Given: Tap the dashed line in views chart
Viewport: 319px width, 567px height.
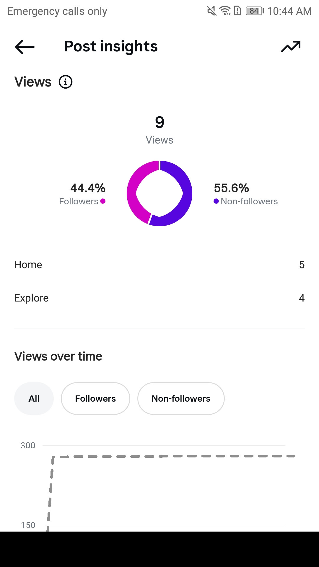Looking at the screenshot, I should pos(177,456).
